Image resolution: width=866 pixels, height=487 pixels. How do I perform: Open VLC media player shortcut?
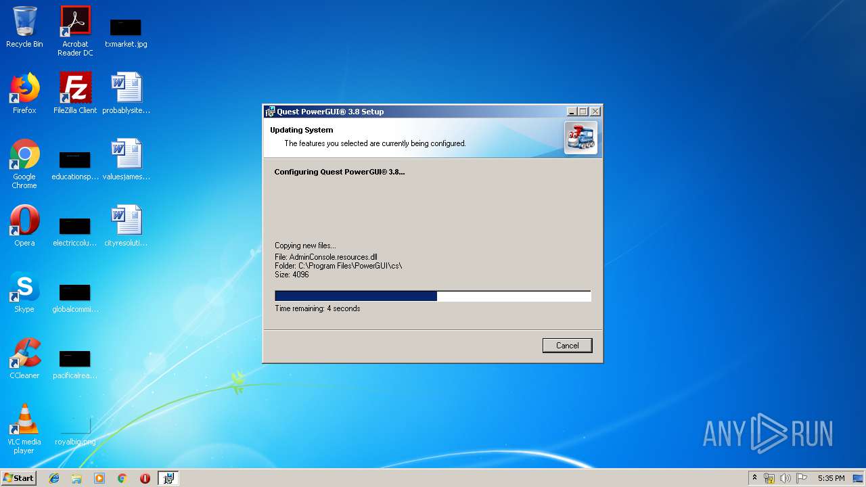tap(24, 429)
